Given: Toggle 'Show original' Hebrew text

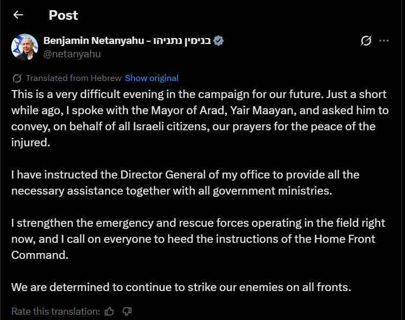Looking at the screenshot, I should click(x=152, y=78).
